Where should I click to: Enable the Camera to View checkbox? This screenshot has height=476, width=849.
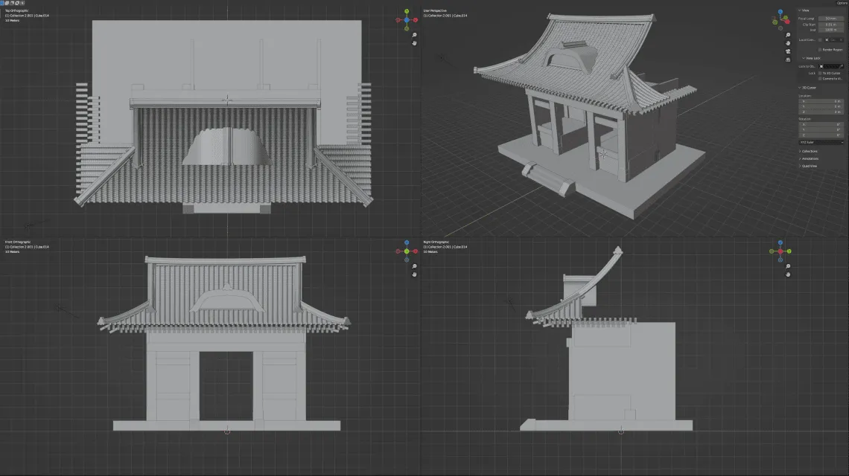coord(819,79)
